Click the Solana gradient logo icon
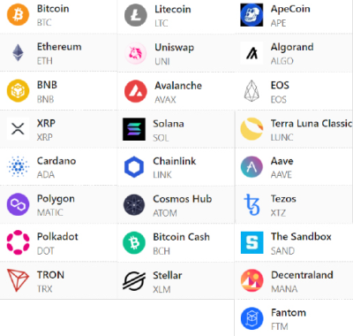Screen dimensions: 353x336 (x=134, y=129)
